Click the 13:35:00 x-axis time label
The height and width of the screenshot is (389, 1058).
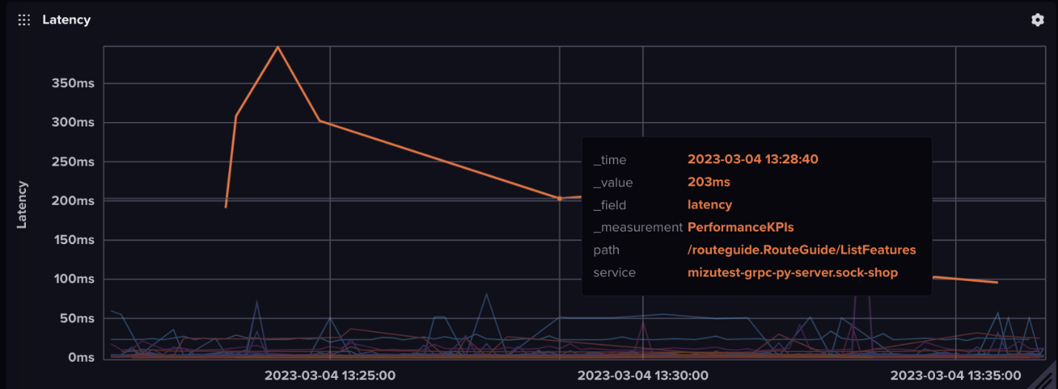pyautogui.click(x=956, y=375)
